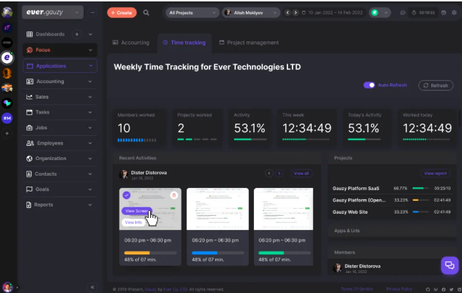Collapse the sidebar with double-chevron icon
462x293 pixels.
point(92,287)
